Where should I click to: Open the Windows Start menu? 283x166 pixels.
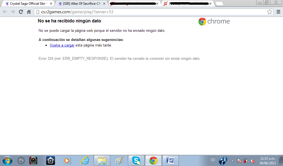(x=7, y=160)
